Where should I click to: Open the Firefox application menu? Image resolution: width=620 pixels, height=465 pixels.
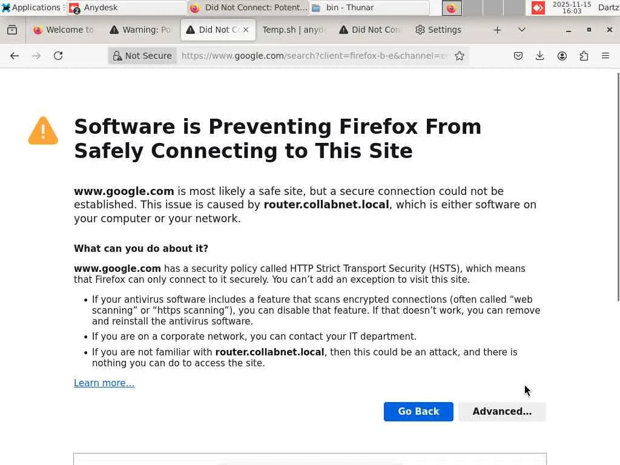605,56
